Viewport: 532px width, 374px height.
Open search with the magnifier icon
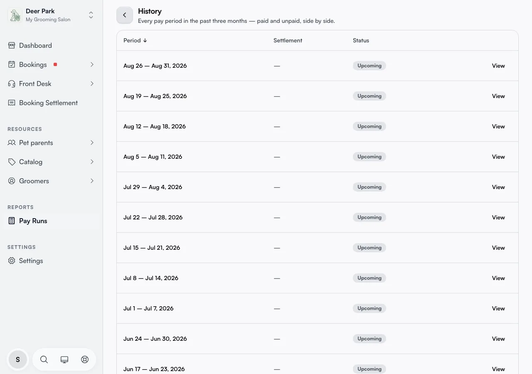[44, 359]
